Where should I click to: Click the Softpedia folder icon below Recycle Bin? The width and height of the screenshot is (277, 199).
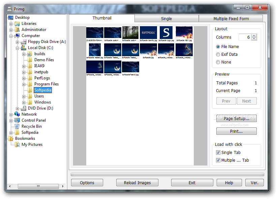[x=17, y=132]
